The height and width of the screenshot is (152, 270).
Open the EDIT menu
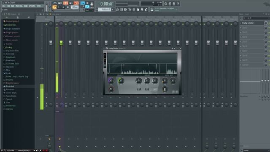(8, 6)
